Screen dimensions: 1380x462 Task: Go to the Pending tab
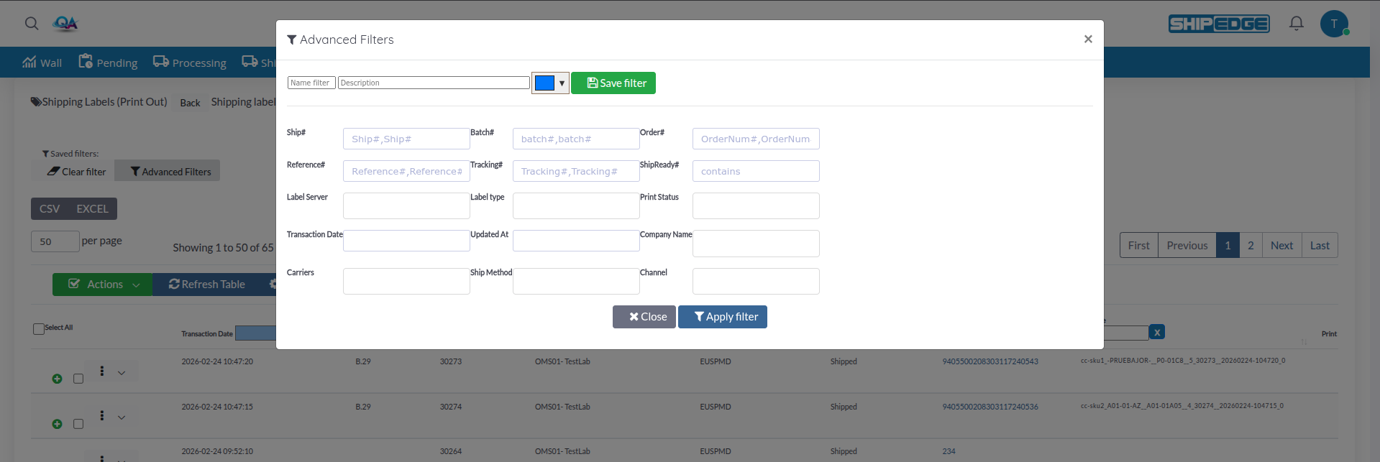[108, 63]
